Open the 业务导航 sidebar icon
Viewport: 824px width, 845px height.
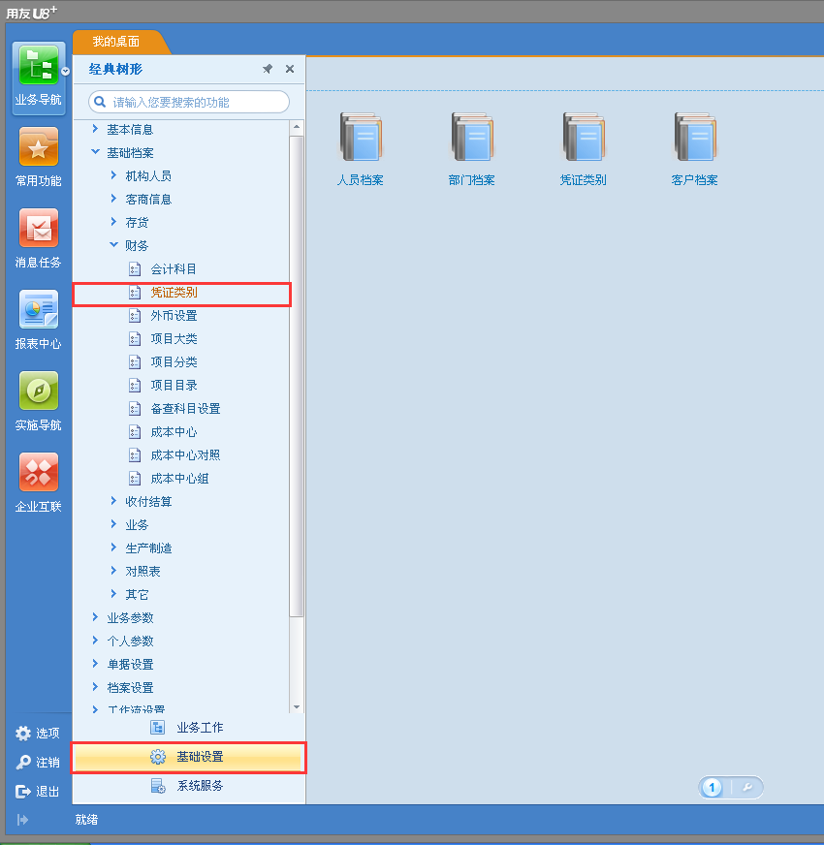click(38, 67)
